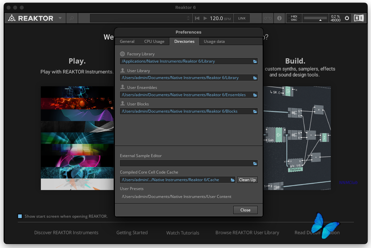371x248 pixels.
Task: Expand the REAKTOR menu dropdown arrow
Action: 60,18
